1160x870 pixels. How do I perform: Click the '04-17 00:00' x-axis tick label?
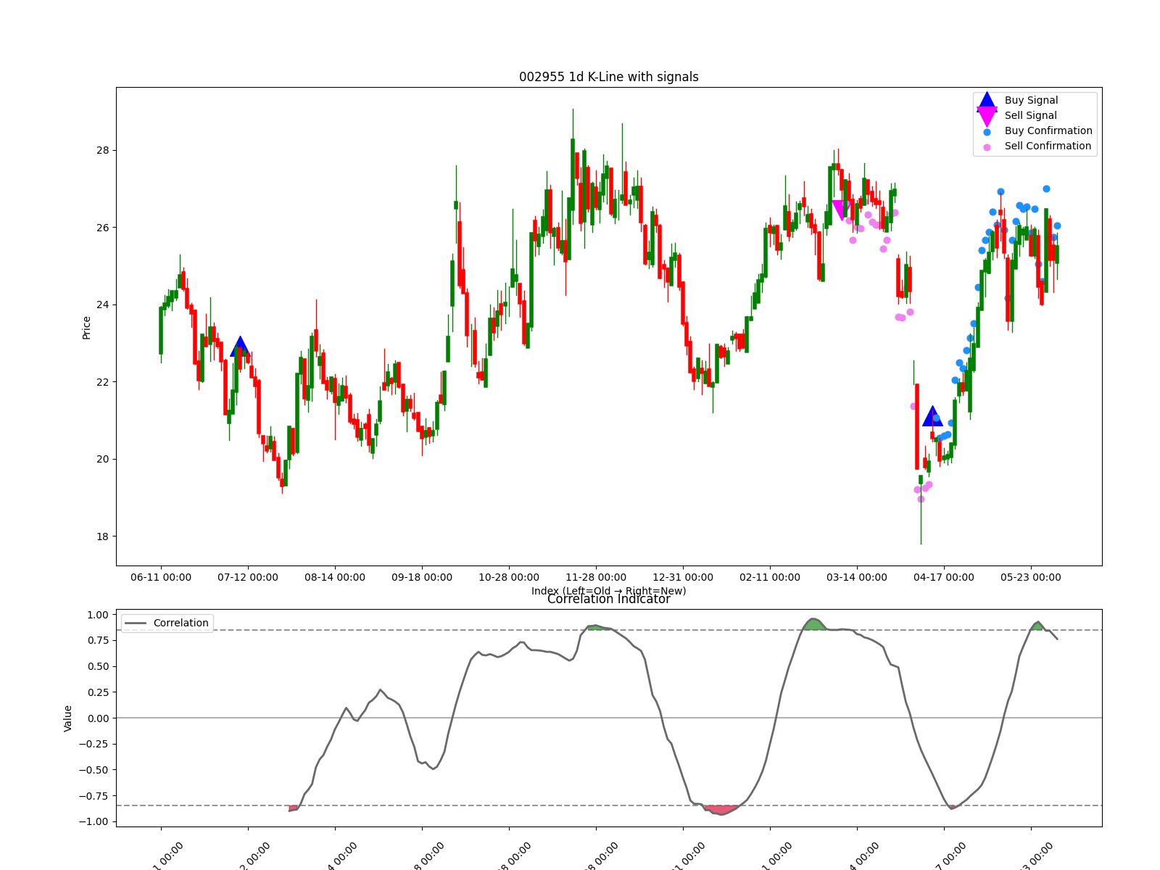pyautogui.click(x=944, y=577)
